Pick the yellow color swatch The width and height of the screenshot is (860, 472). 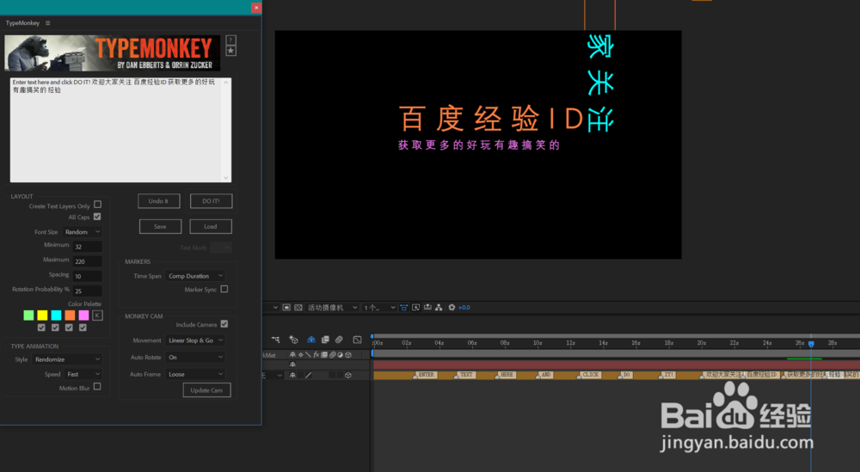[42, 316]
